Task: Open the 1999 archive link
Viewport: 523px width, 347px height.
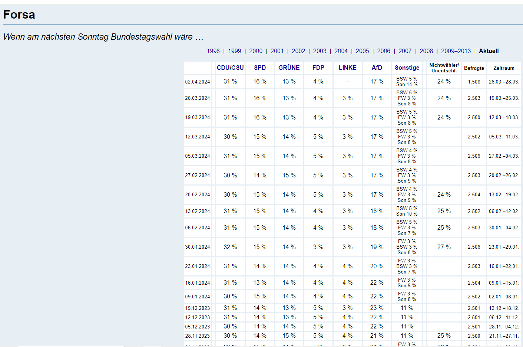Action: point(234,51)
